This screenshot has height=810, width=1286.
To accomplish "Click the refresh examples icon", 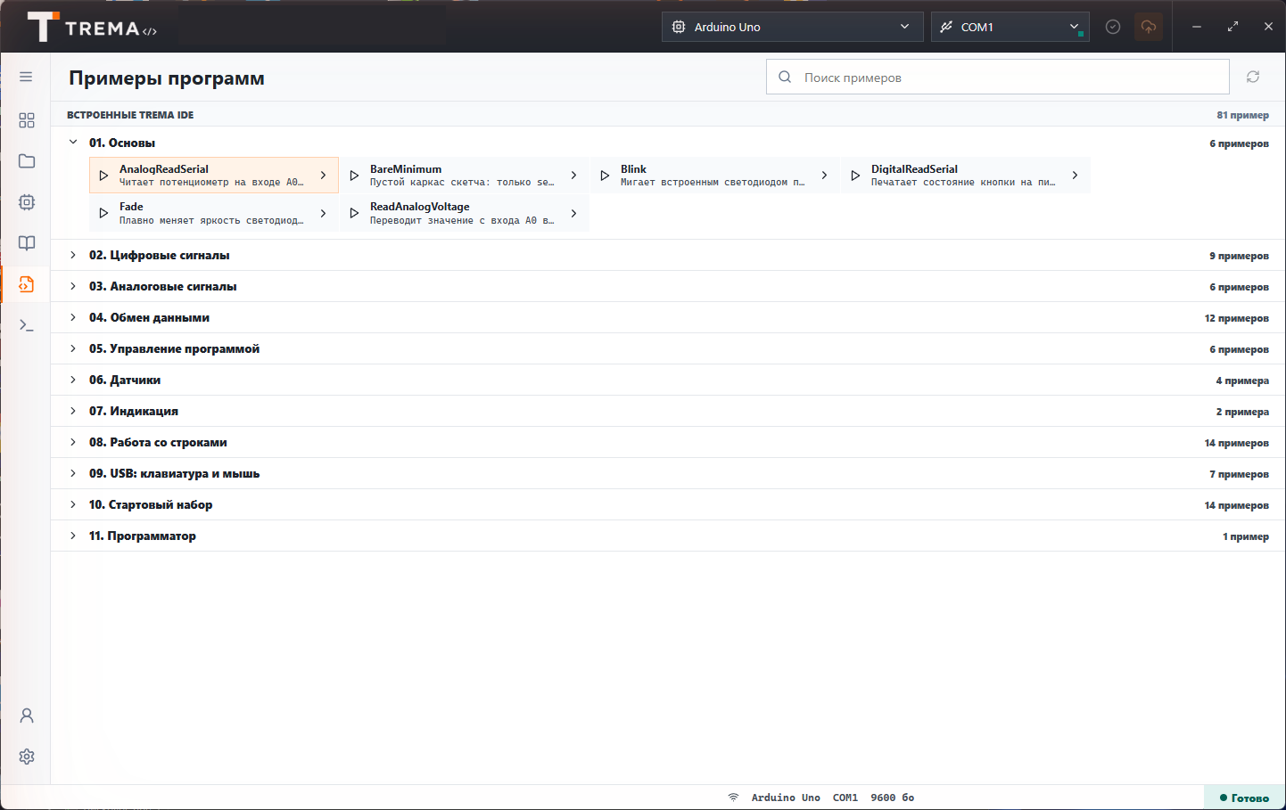I will click(1253, 78).
